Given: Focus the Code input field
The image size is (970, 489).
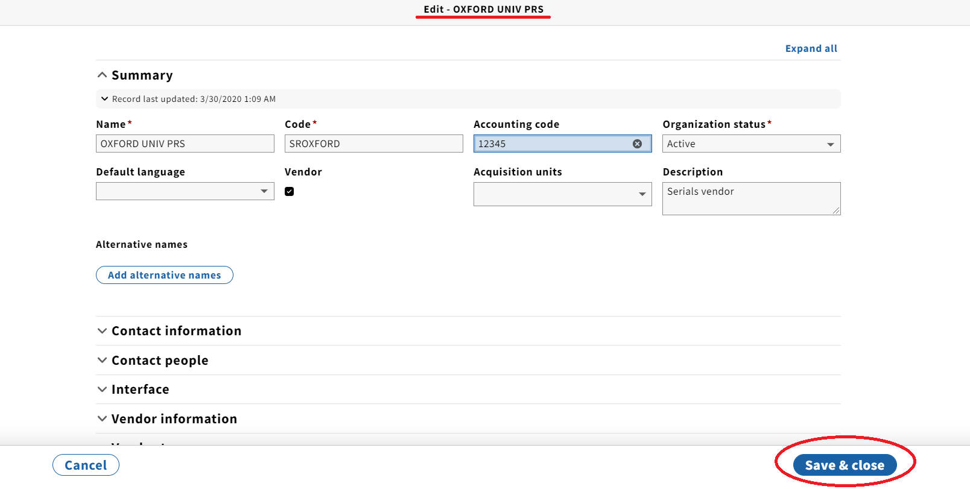Looking at the screenshot, I should point(374,144).
